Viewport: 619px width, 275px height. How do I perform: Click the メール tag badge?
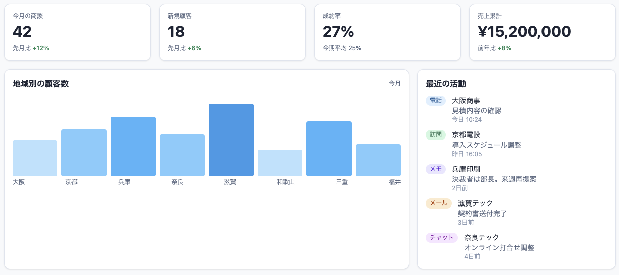[439, 203]
